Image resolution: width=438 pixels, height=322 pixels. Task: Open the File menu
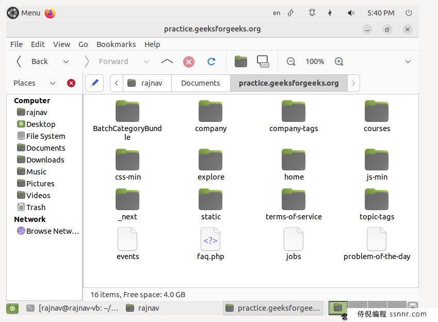[x=17, y=44]
